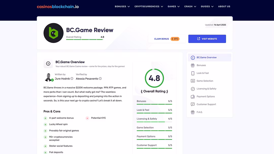The height and width of the screenshot is (154, 274).
Task: Expand the Guides dropdown chevron
Action: click(x=213, y=7)
